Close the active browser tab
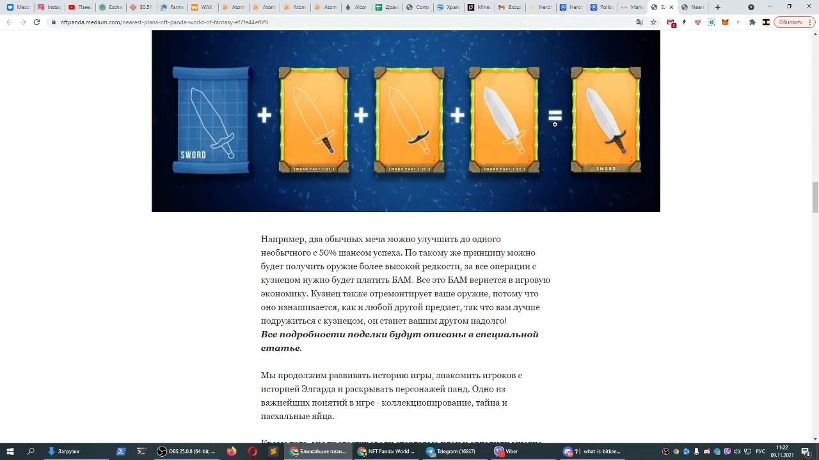This screenshot has height=460, width=819. [x=671, y=7]
